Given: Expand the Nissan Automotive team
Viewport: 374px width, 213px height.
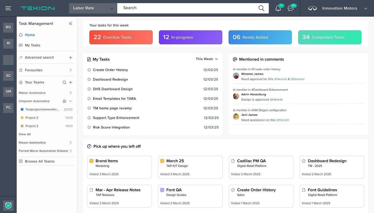Looking at the screenshot, I should [x=71, y=143].
